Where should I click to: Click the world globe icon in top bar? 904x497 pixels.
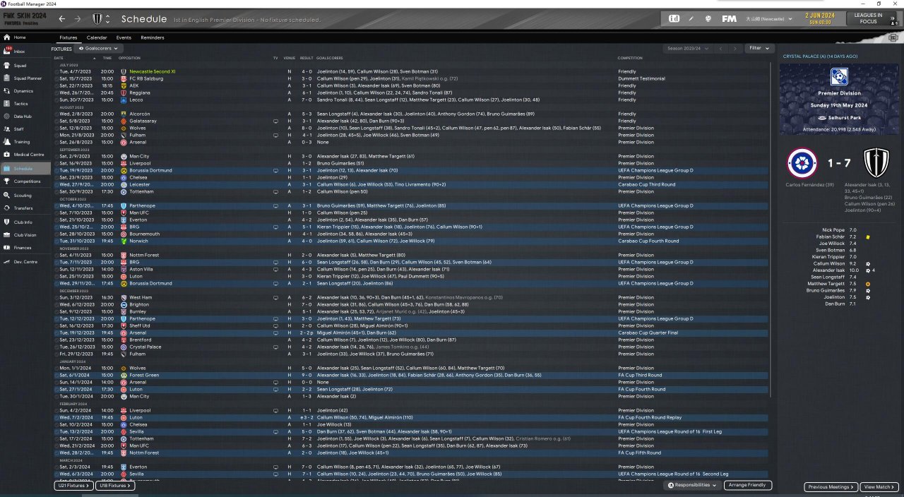pyautogui.click(x=708, y=18)
